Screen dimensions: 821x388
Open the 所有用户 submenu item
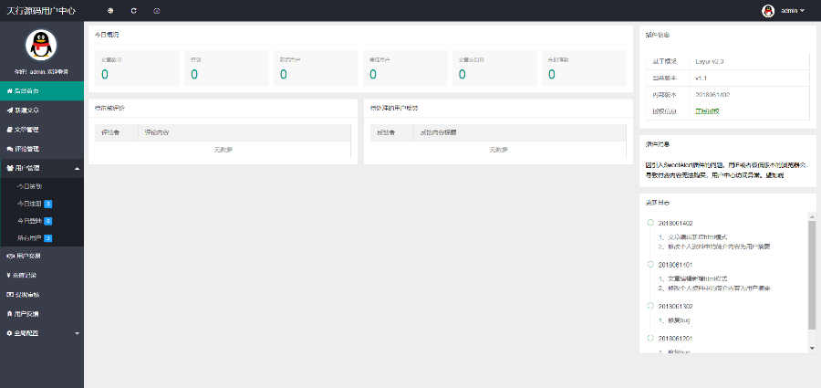point(30,237)
